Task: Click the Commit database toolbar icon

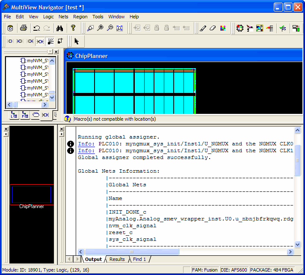Action: point(10,28)
